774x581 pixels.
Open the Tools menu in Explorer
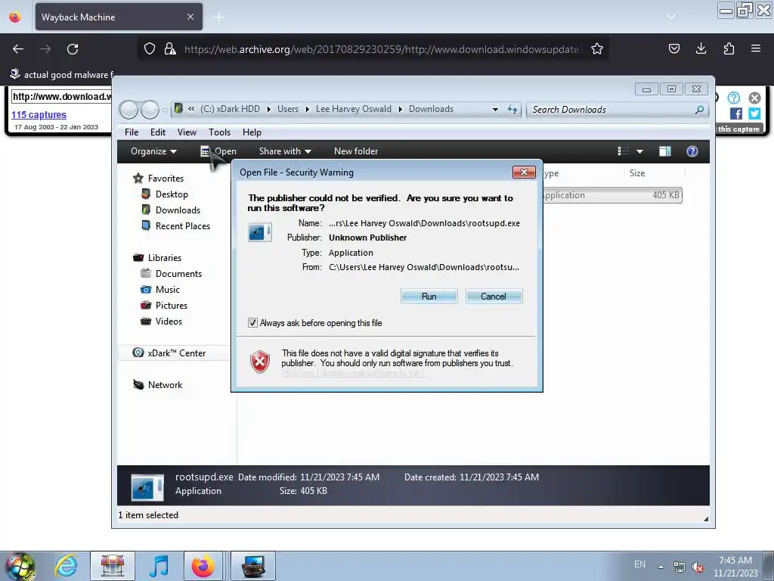click(x=220, y=132)
